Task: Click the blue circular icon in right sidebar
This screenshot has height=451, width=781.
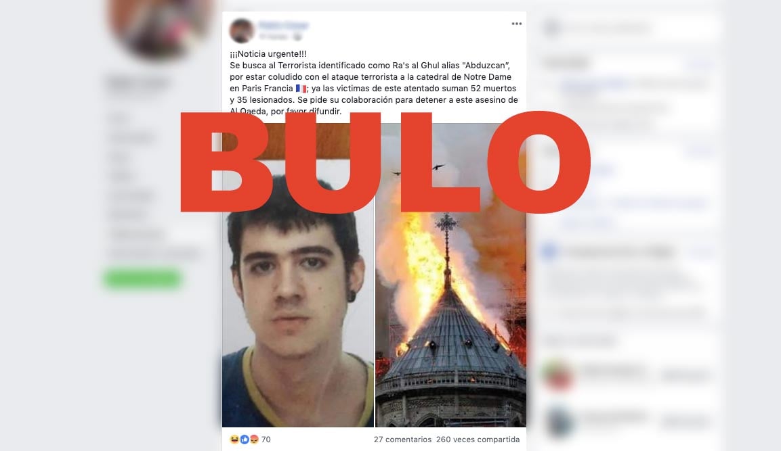Action: 549,252
